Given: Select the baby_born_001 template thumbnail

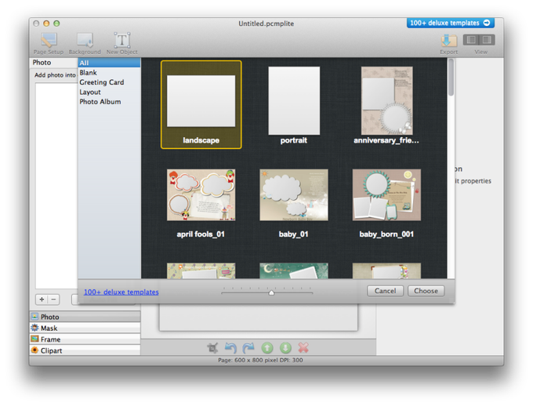Looking at the screenshot, I should 386,195.
